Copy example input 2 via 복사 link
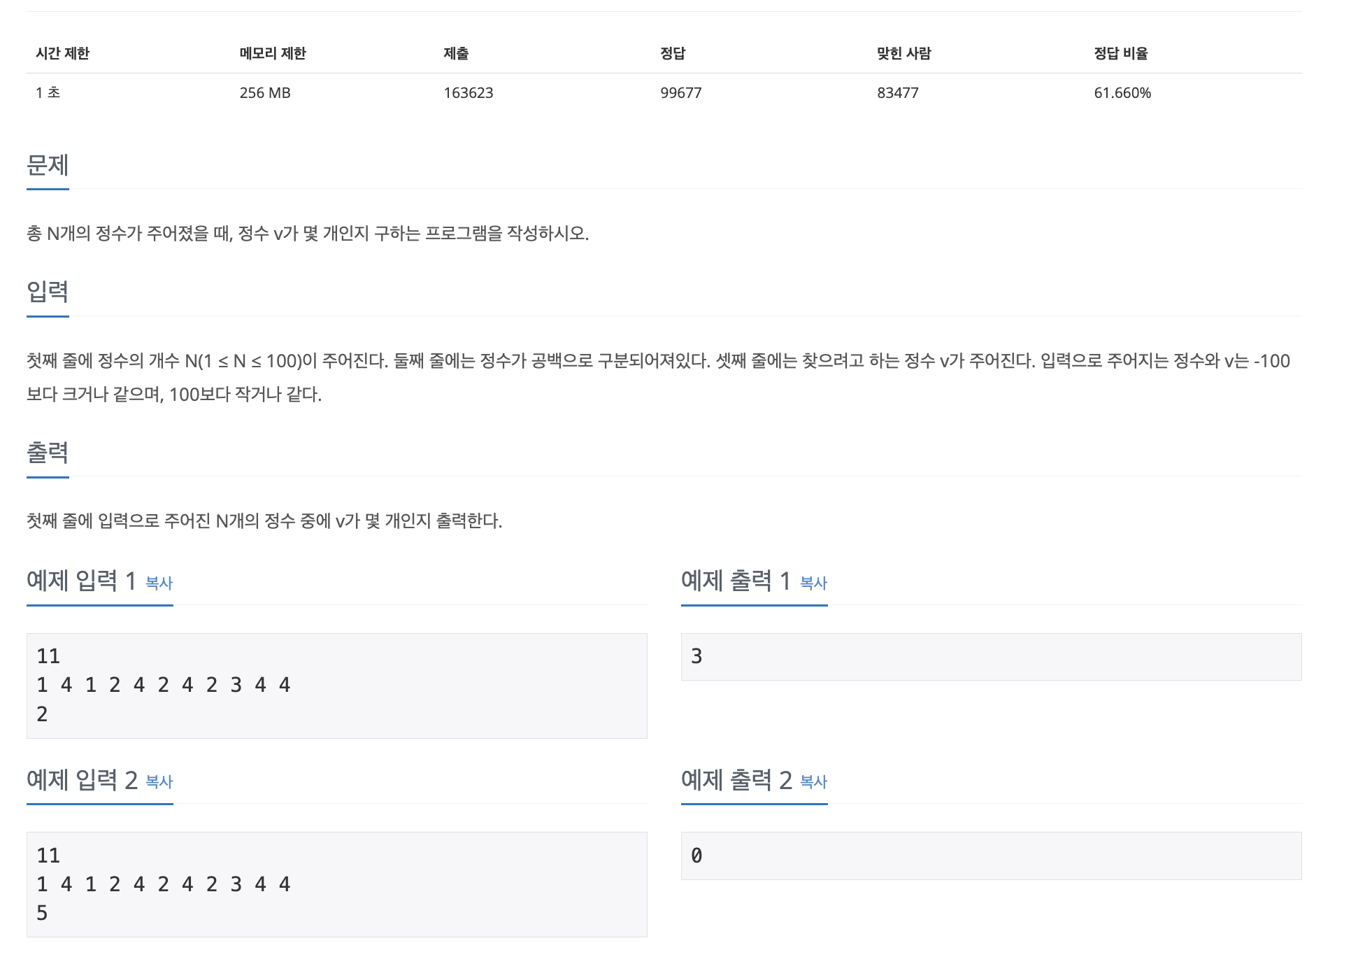The image size is (1372, 964). pos(159,781)
